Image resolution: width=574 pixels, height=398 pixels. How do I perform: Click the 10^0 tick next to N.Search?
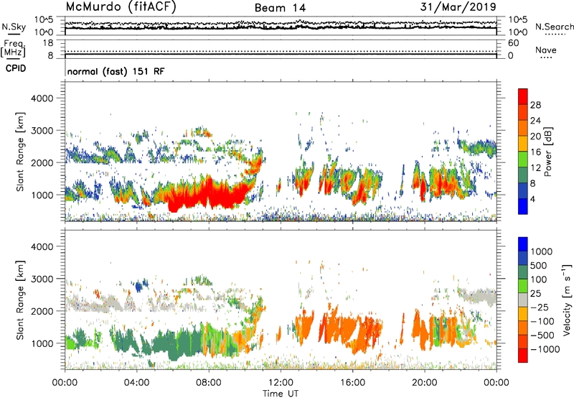click(x=517, y=32)
